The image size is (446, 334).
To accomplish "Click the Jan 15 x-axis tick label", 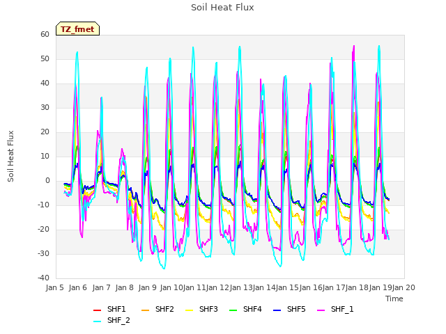I will pyautogui.click(x=287, y=287).
